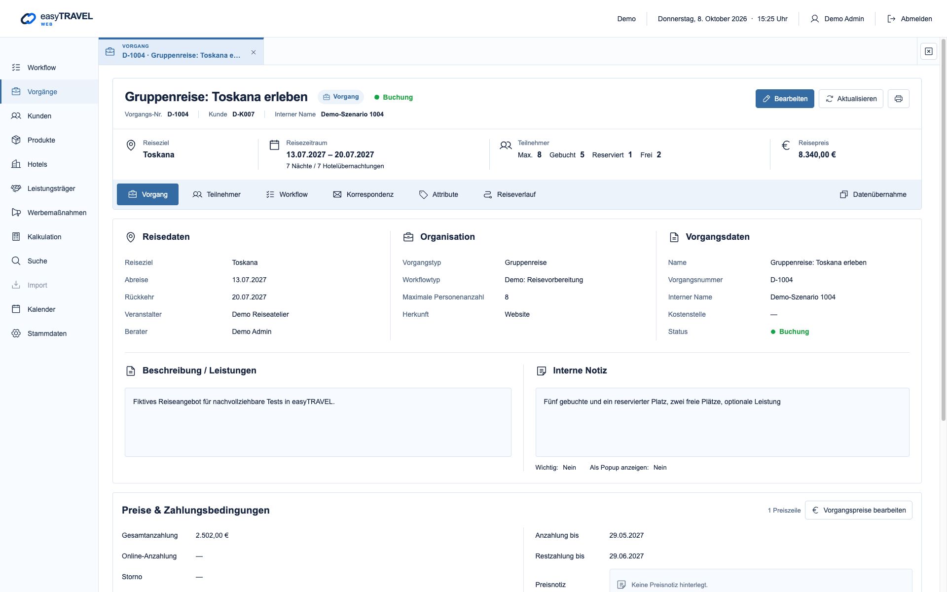Image resolution: width=947 pixels, height=592 pixels.
Task: Go to Produkte in sidebar
Action: [x=49, y=140]
